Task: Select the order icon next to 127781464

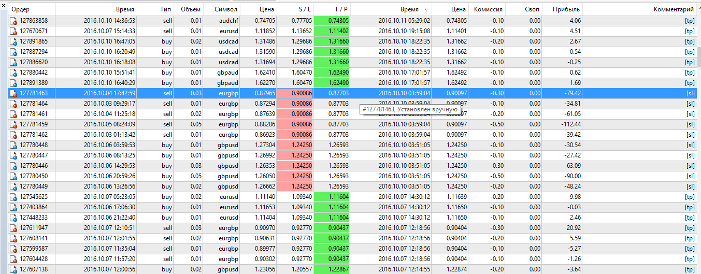Action: pos(14,104)
